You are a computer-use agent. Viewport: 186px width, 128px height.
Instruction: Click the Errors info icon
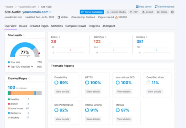(59, 37)
